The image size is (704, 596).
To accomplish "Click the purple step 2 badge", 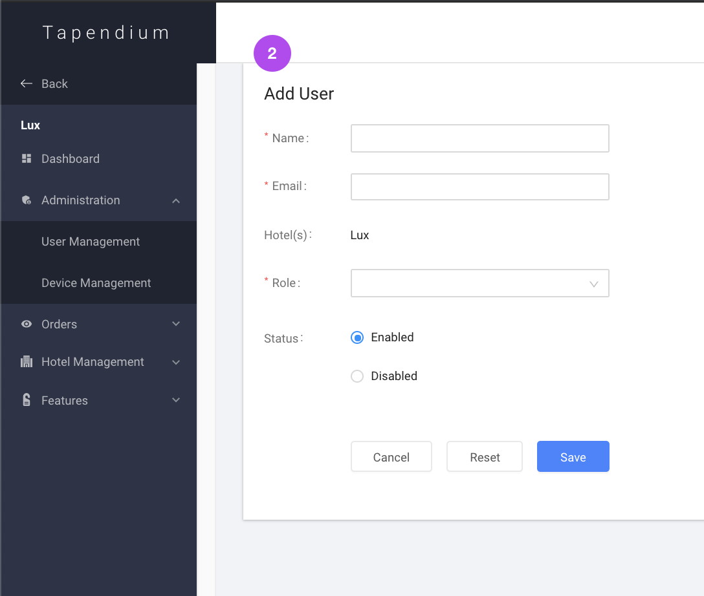I will click(x=272, y=53).
